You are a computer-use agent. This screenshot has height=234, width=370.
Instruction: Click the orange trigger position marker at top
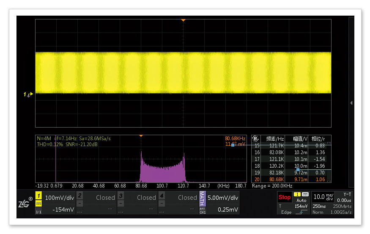click(x=183, y=20)
